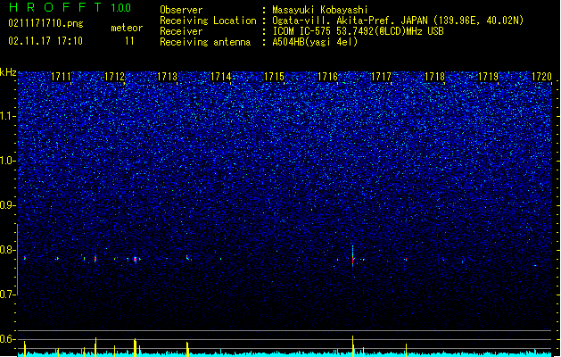The height and width of the screenshot is (357, 561).
Task: Click time marker 1720
Action: coord(541,77)
